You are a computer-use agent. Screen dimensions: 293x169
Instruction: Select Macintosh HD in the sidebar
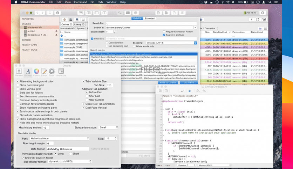(40, 27)
